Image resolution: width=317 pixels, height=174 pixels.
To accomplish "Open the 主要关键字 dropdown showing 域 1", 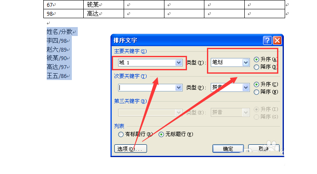I will pyautogui.click(x=178, y=63).
